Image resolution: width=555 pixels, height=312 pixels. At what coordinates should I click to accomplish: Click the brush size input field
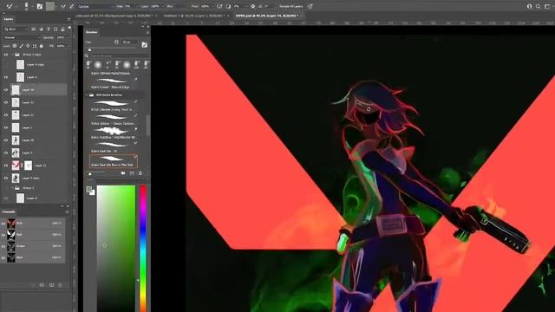click(x=129, y=42)
